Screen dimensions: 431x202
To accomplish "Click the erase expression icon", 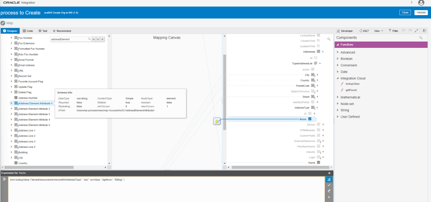I will click(x=329, y=191).
